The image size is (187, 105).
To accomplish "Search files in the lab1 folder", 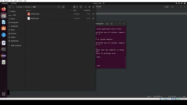I will [63, 7].
